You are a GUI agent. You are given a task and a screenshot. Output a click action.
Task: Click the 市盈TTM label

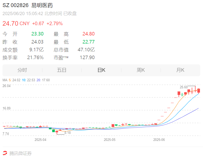(61, 58)
